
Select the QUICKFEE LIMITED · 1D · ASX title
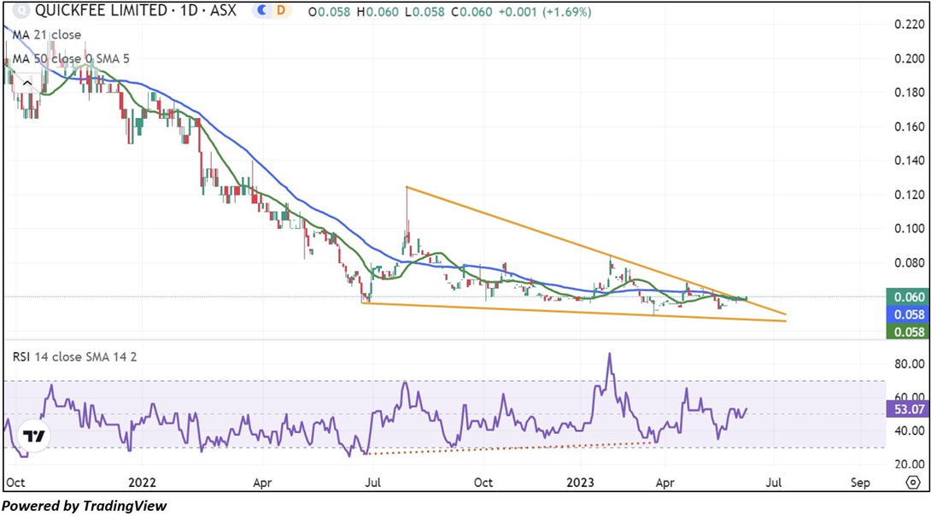pyautogui.click(x=135, y=11)
